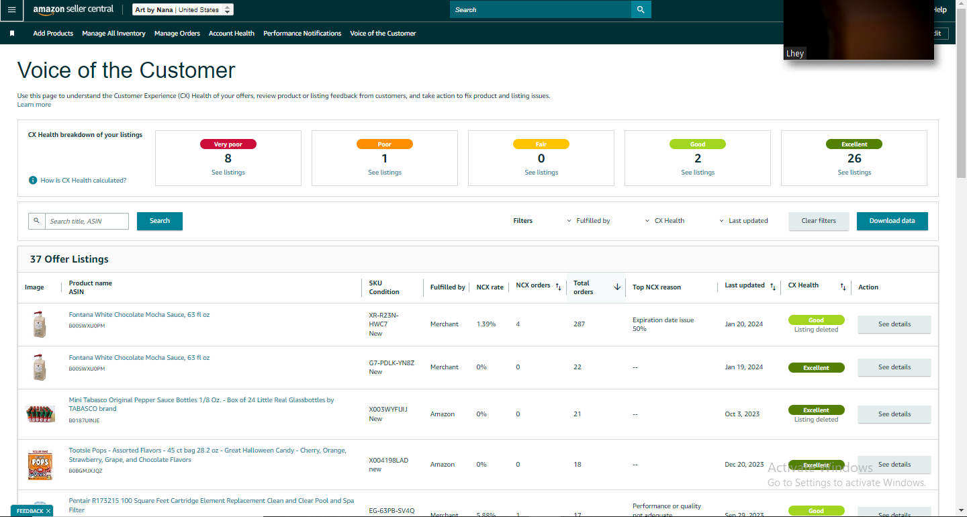See listings under Very poor
Screen dimensions: 967x517
[x=228, y=173]
